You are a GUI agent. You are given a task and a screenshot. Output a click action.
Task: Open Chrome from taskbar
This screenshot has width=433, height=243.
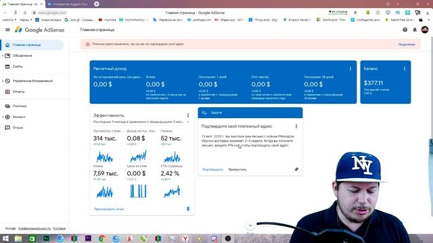pyautogui.click(x=102, y=238)
